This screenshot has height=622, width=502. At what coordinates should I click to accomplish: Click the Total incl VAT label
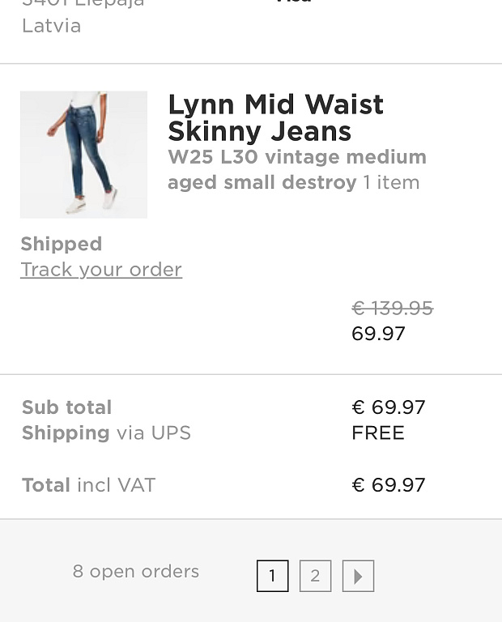click(x=89, y=485)
